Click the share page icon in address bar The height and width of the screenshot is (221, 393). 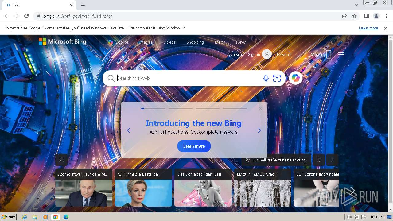click(344, 16)
